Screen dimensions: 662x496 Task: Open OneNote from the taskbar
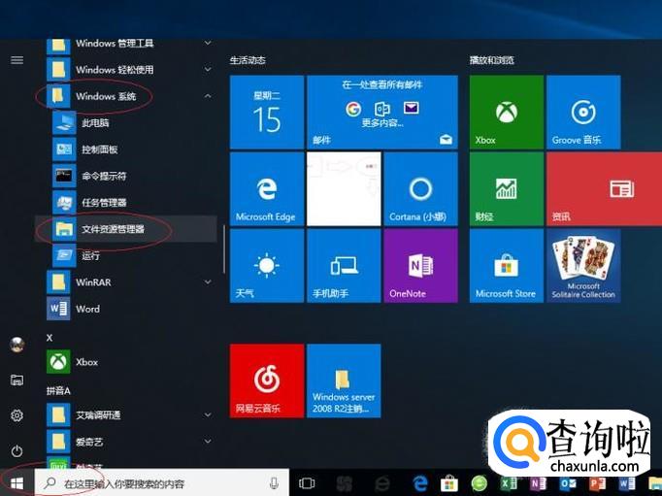point(539,483)
